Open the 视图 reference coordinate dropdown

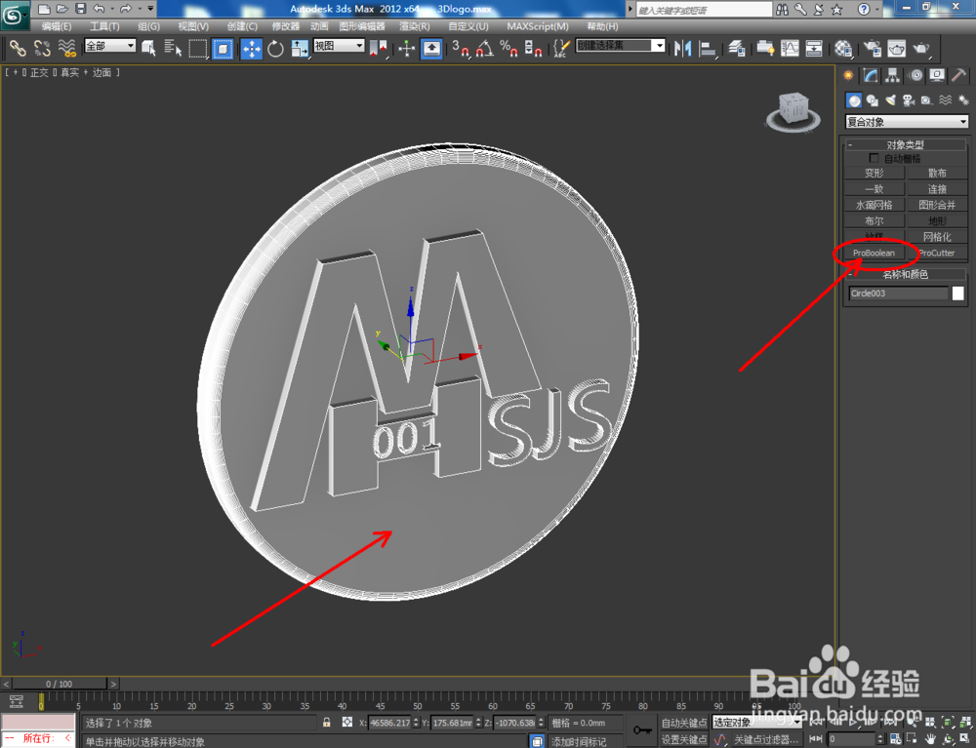(339, 46)
